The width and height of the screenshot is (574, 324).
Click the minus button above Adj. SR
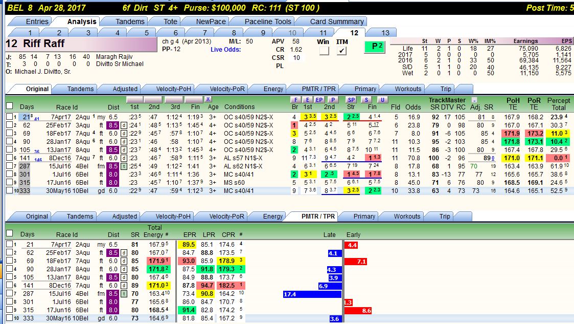[474, 100]
